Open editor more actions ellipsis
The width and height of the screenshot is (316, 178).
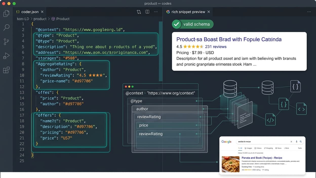(x=156, y=12)
